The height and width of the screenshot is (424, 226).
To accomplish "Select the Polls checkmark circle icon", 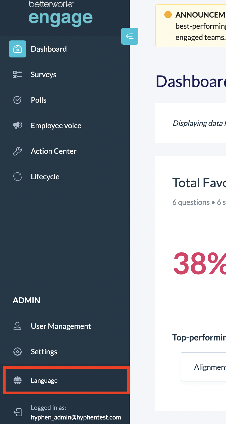I will click(x=18, y=100).
